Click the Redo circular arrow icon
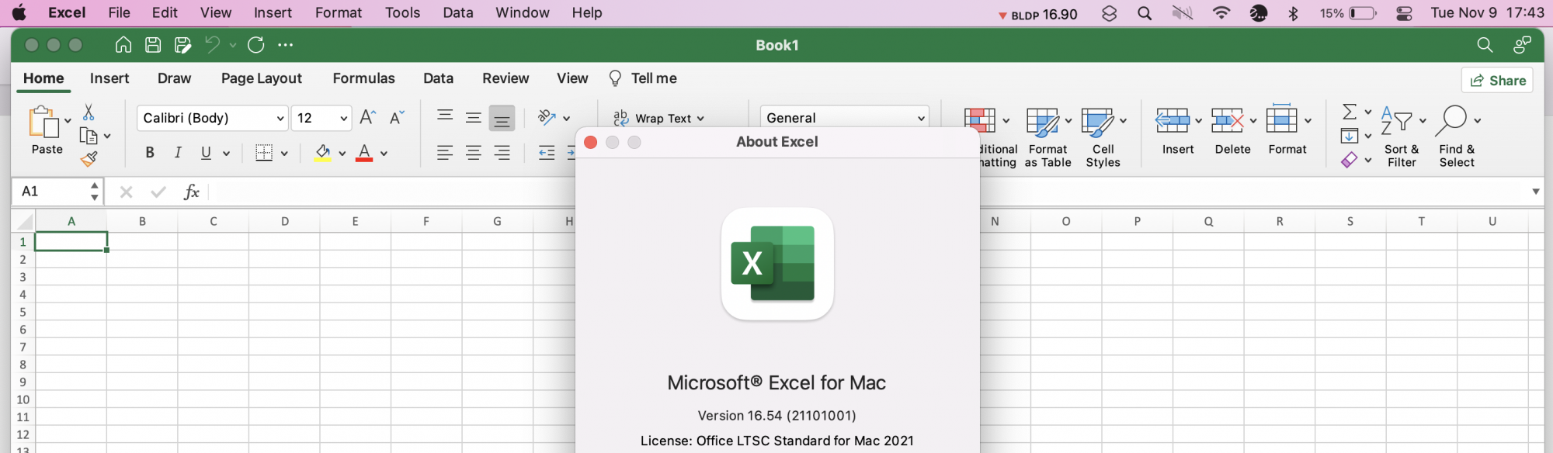This screenshot has height=453, width=1553. pyautogui.click(x=256, y=45)
